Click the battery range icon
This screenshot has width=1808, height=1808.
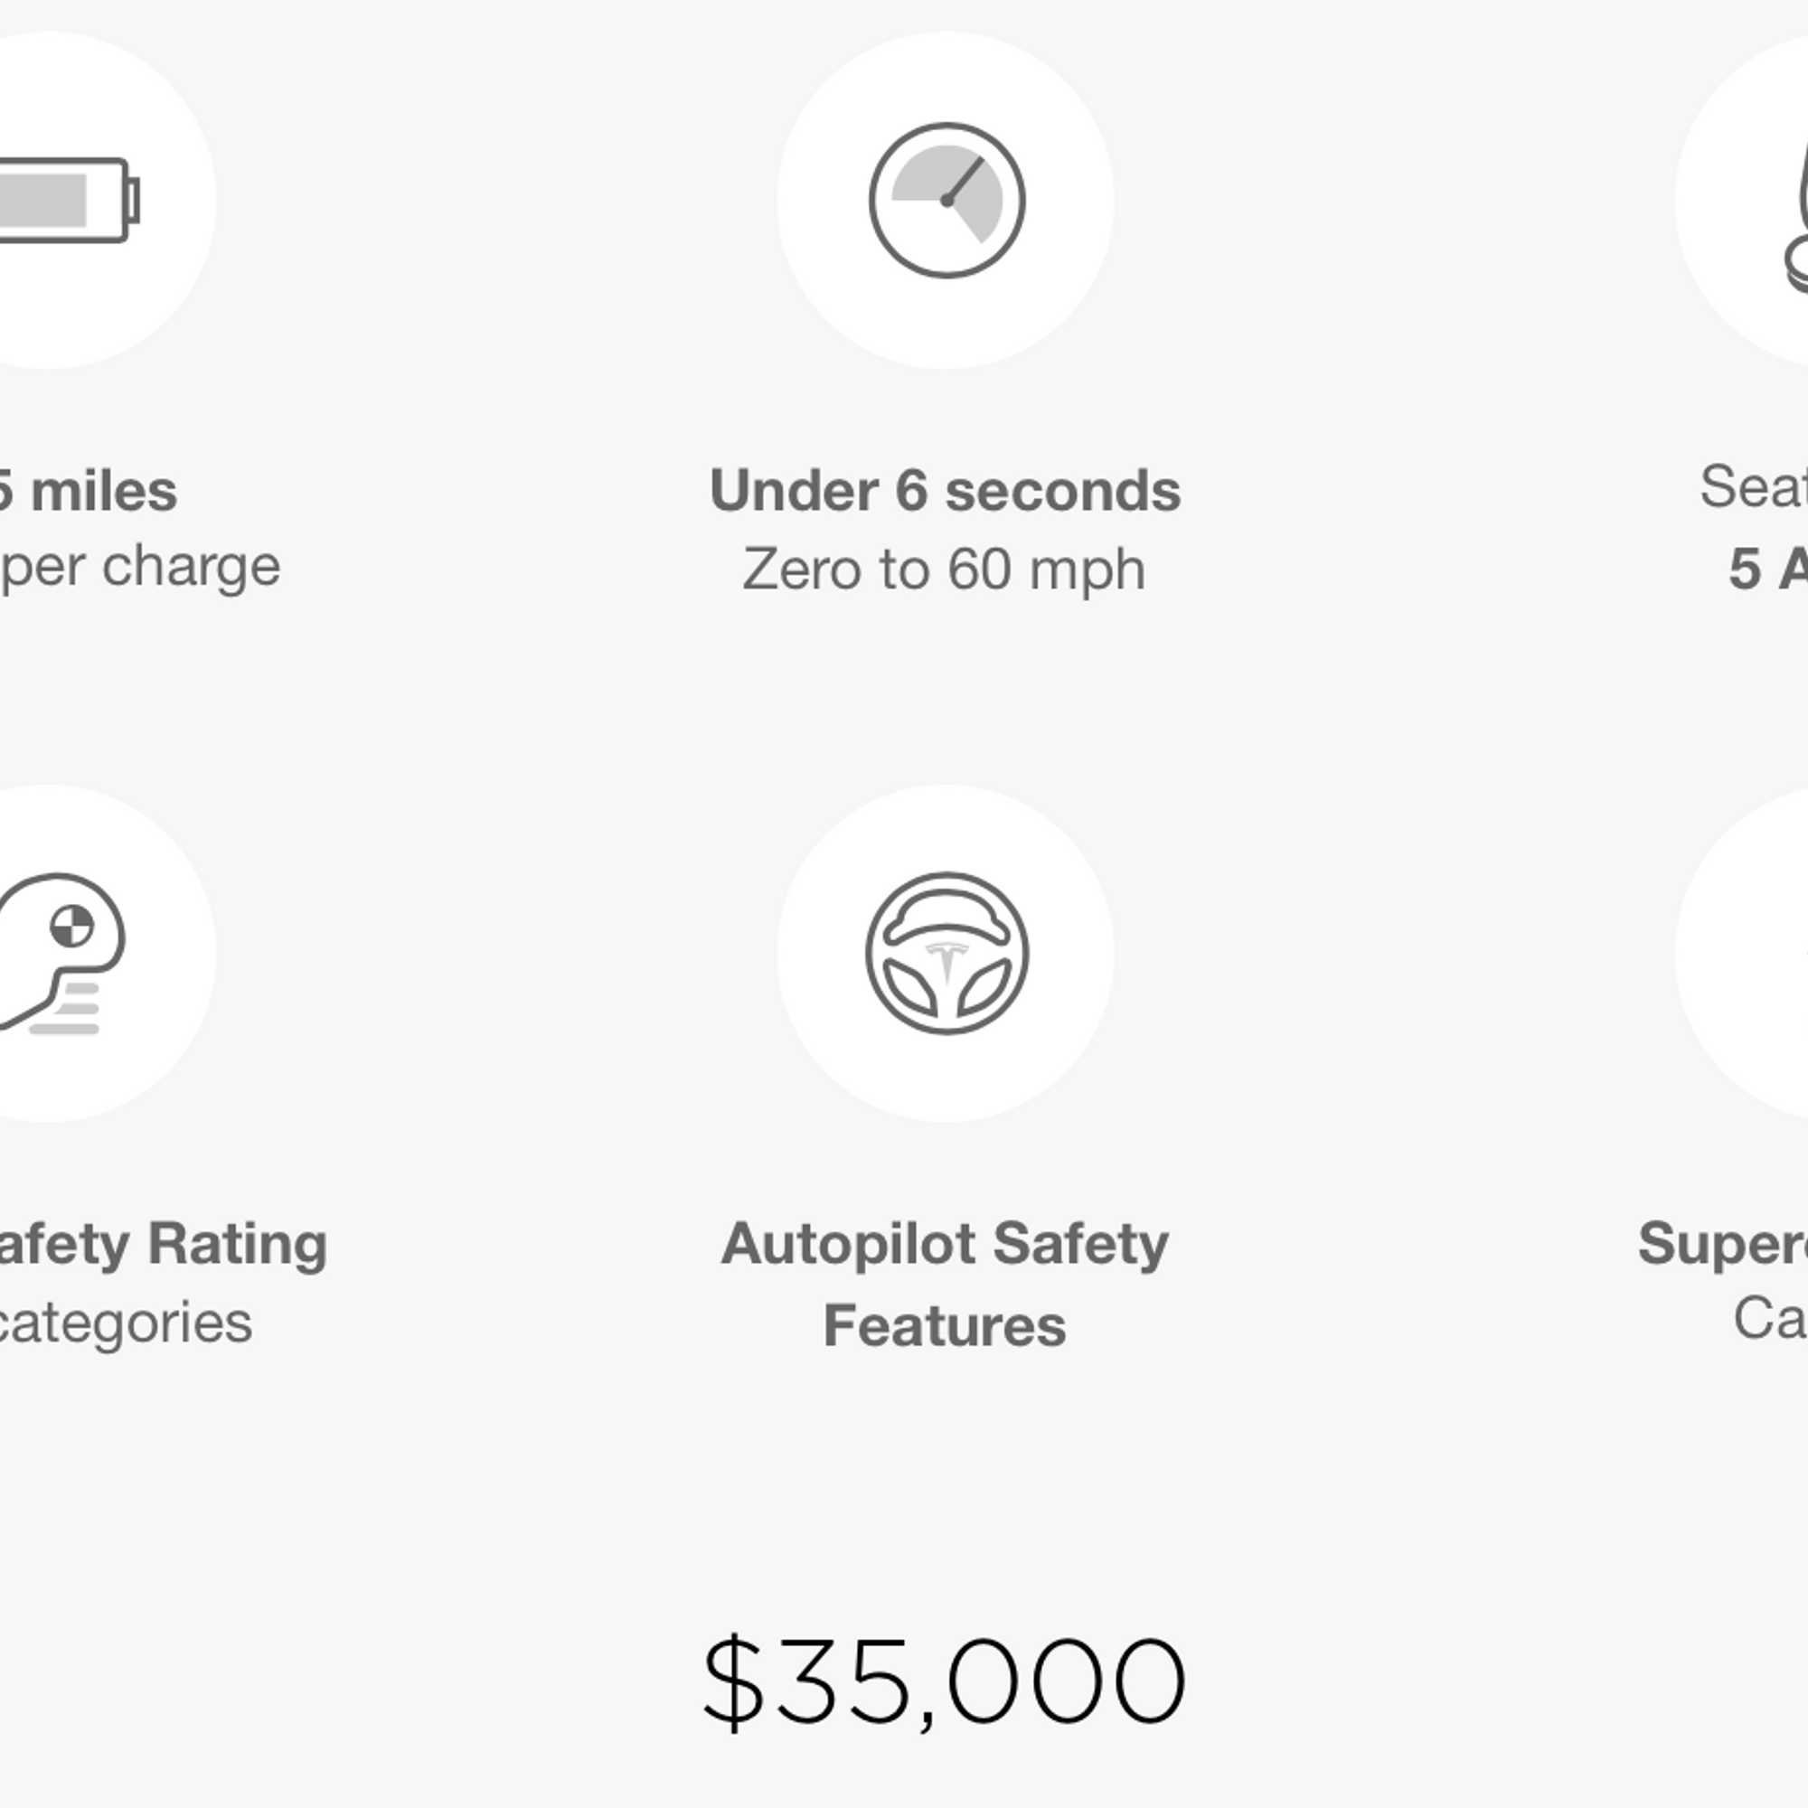tap(70, 201)
